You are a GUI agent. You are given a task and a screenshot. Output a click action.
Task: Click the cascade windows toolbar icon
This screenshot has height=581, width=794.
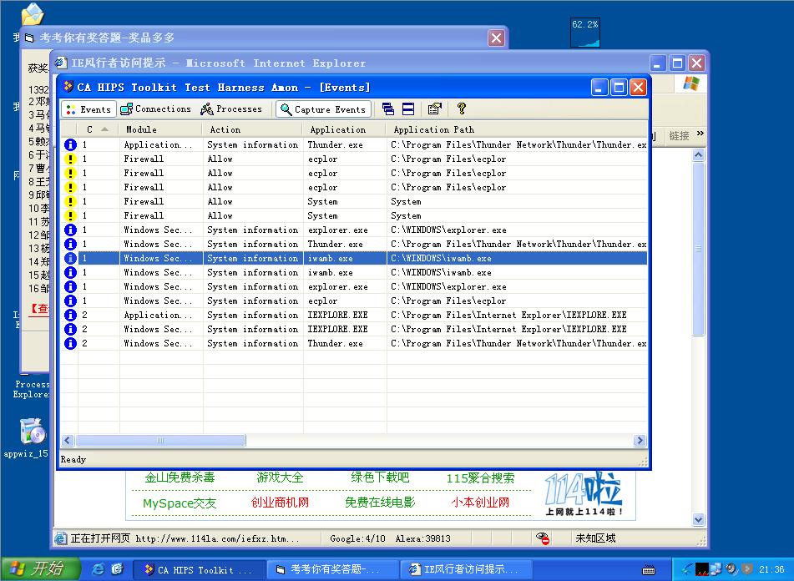[x=388, y=109]
